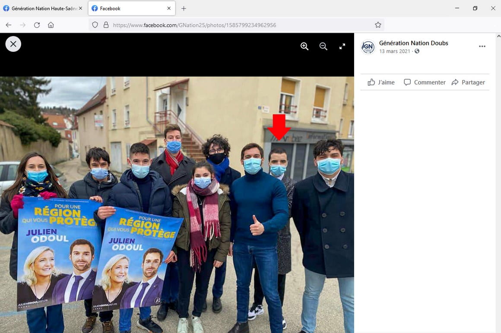Enter fullscreen photo view
The width and height of the screenshot is (501, 333).
342,47
